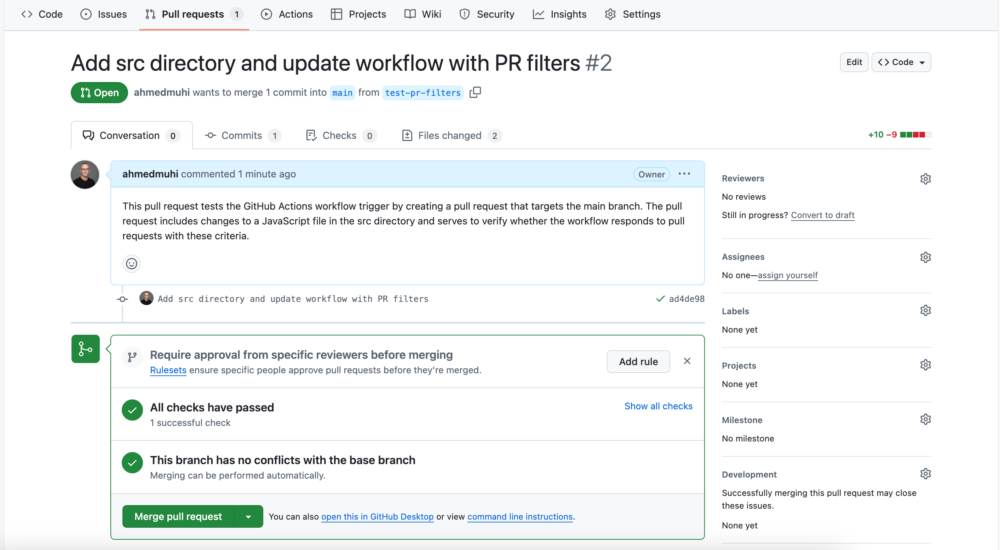Image resolution: width=1000 pixels, height=550 pixels.
Task: Open the Files changed tab
Action: [452, 135]
